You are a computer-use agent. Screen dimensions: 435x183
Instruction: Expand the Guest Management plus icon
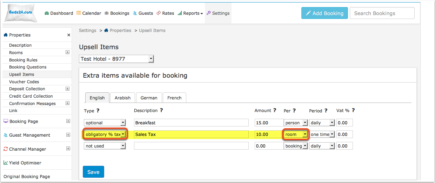click(x=68, y=135)
